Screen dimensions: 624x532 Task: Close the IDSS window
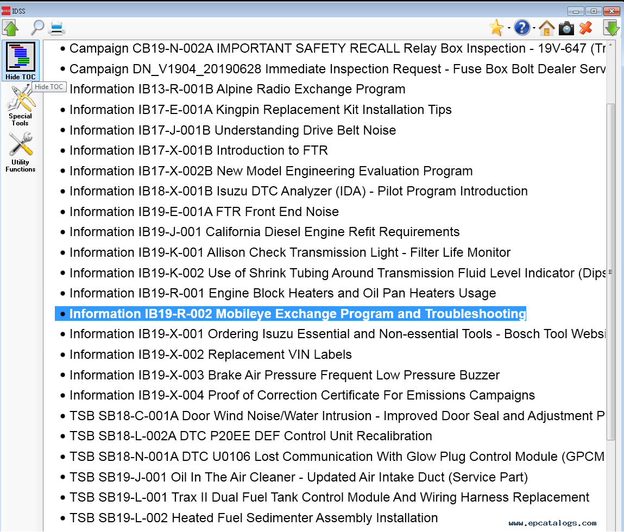point(612,11)
